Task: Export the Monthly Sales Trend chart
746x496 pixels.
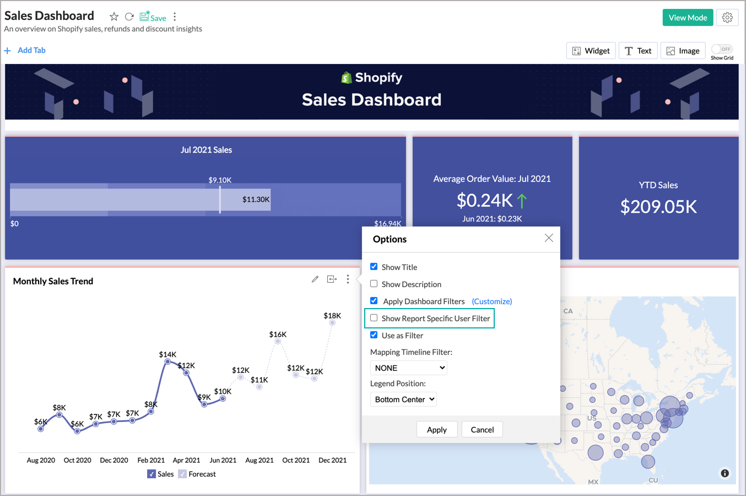Action: click(x=332, y=279)
